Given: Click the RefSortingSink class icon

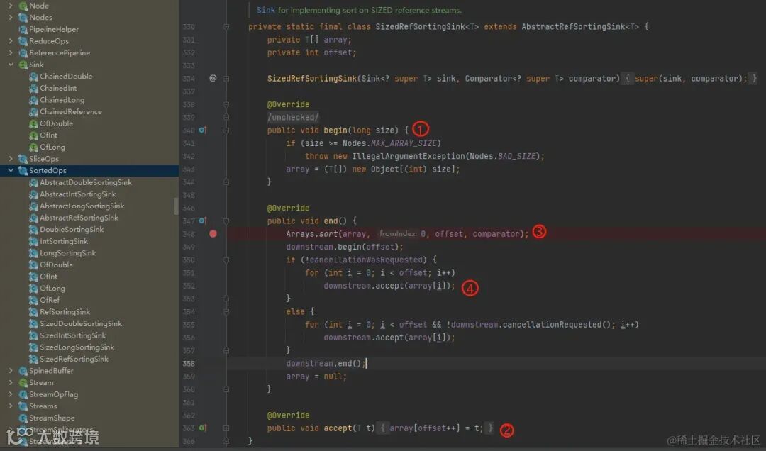Looking at the screenshot, I should [x=33, y=312].
